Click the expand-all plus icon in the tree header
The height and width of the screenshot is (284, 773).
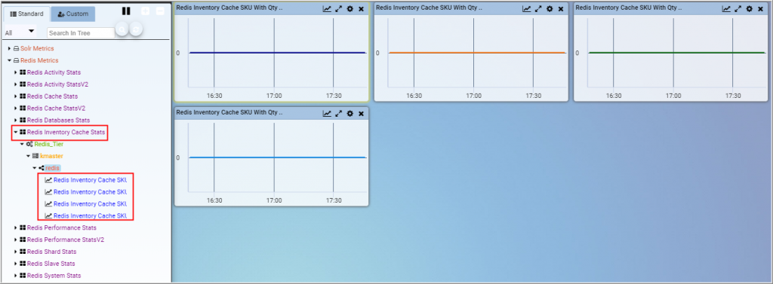point(146,11)
